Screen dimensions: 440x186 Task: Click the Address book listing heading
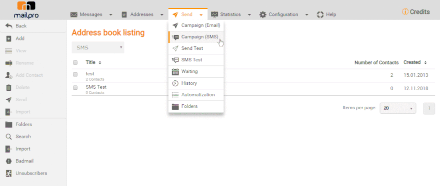click(108, 33)
